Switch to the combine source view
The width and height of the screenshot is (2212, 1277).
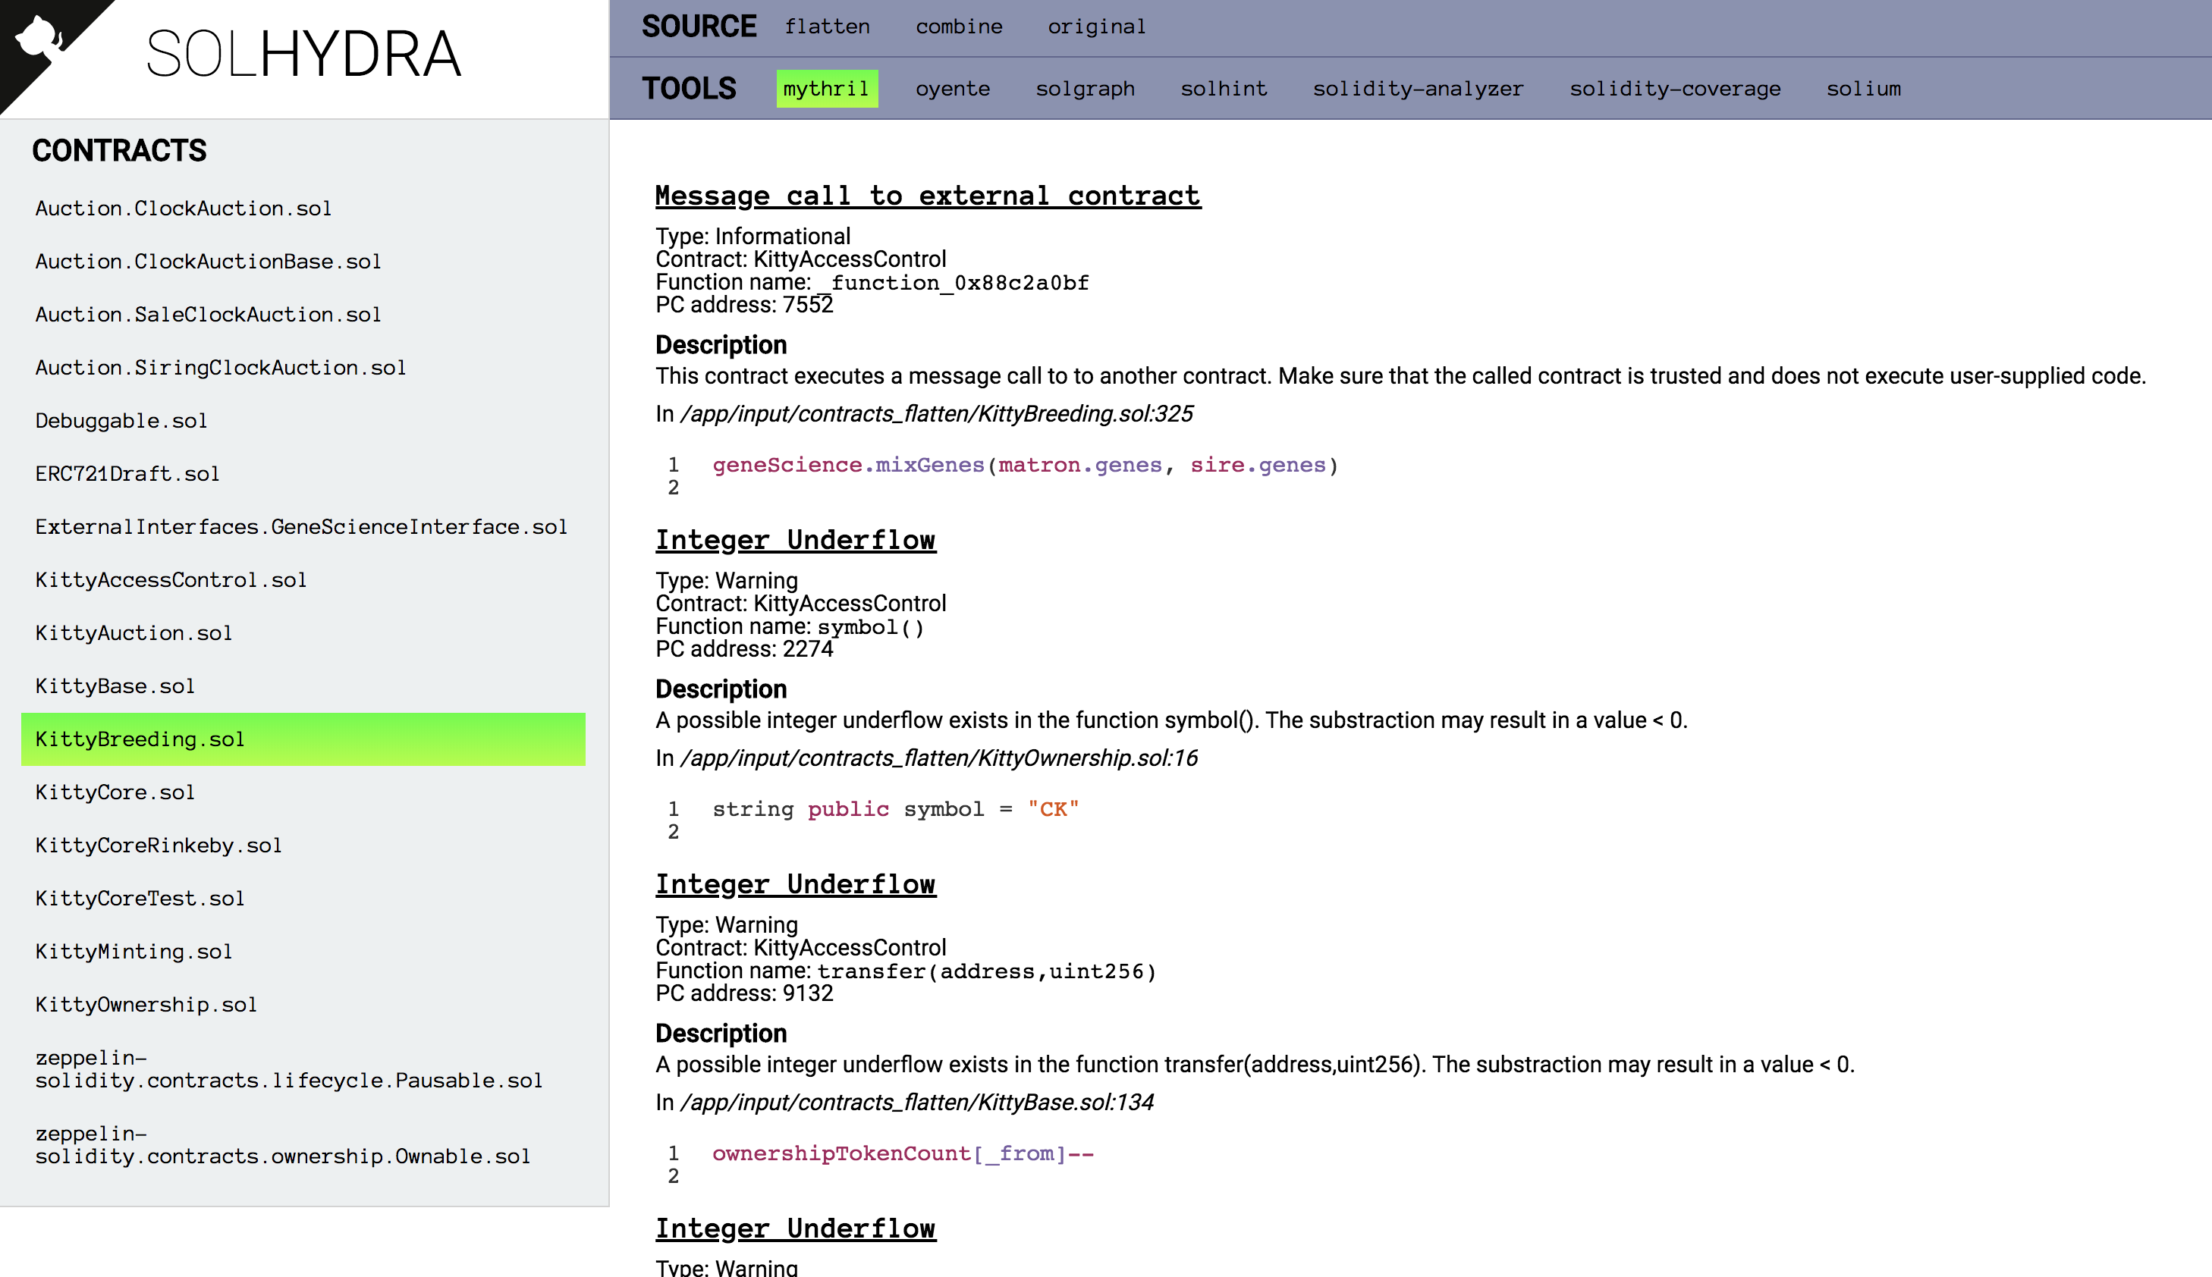(960, 27)
